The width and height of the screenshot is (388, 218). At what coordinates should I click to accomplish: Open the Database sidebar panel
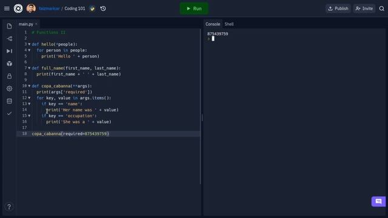pos(10,101)
